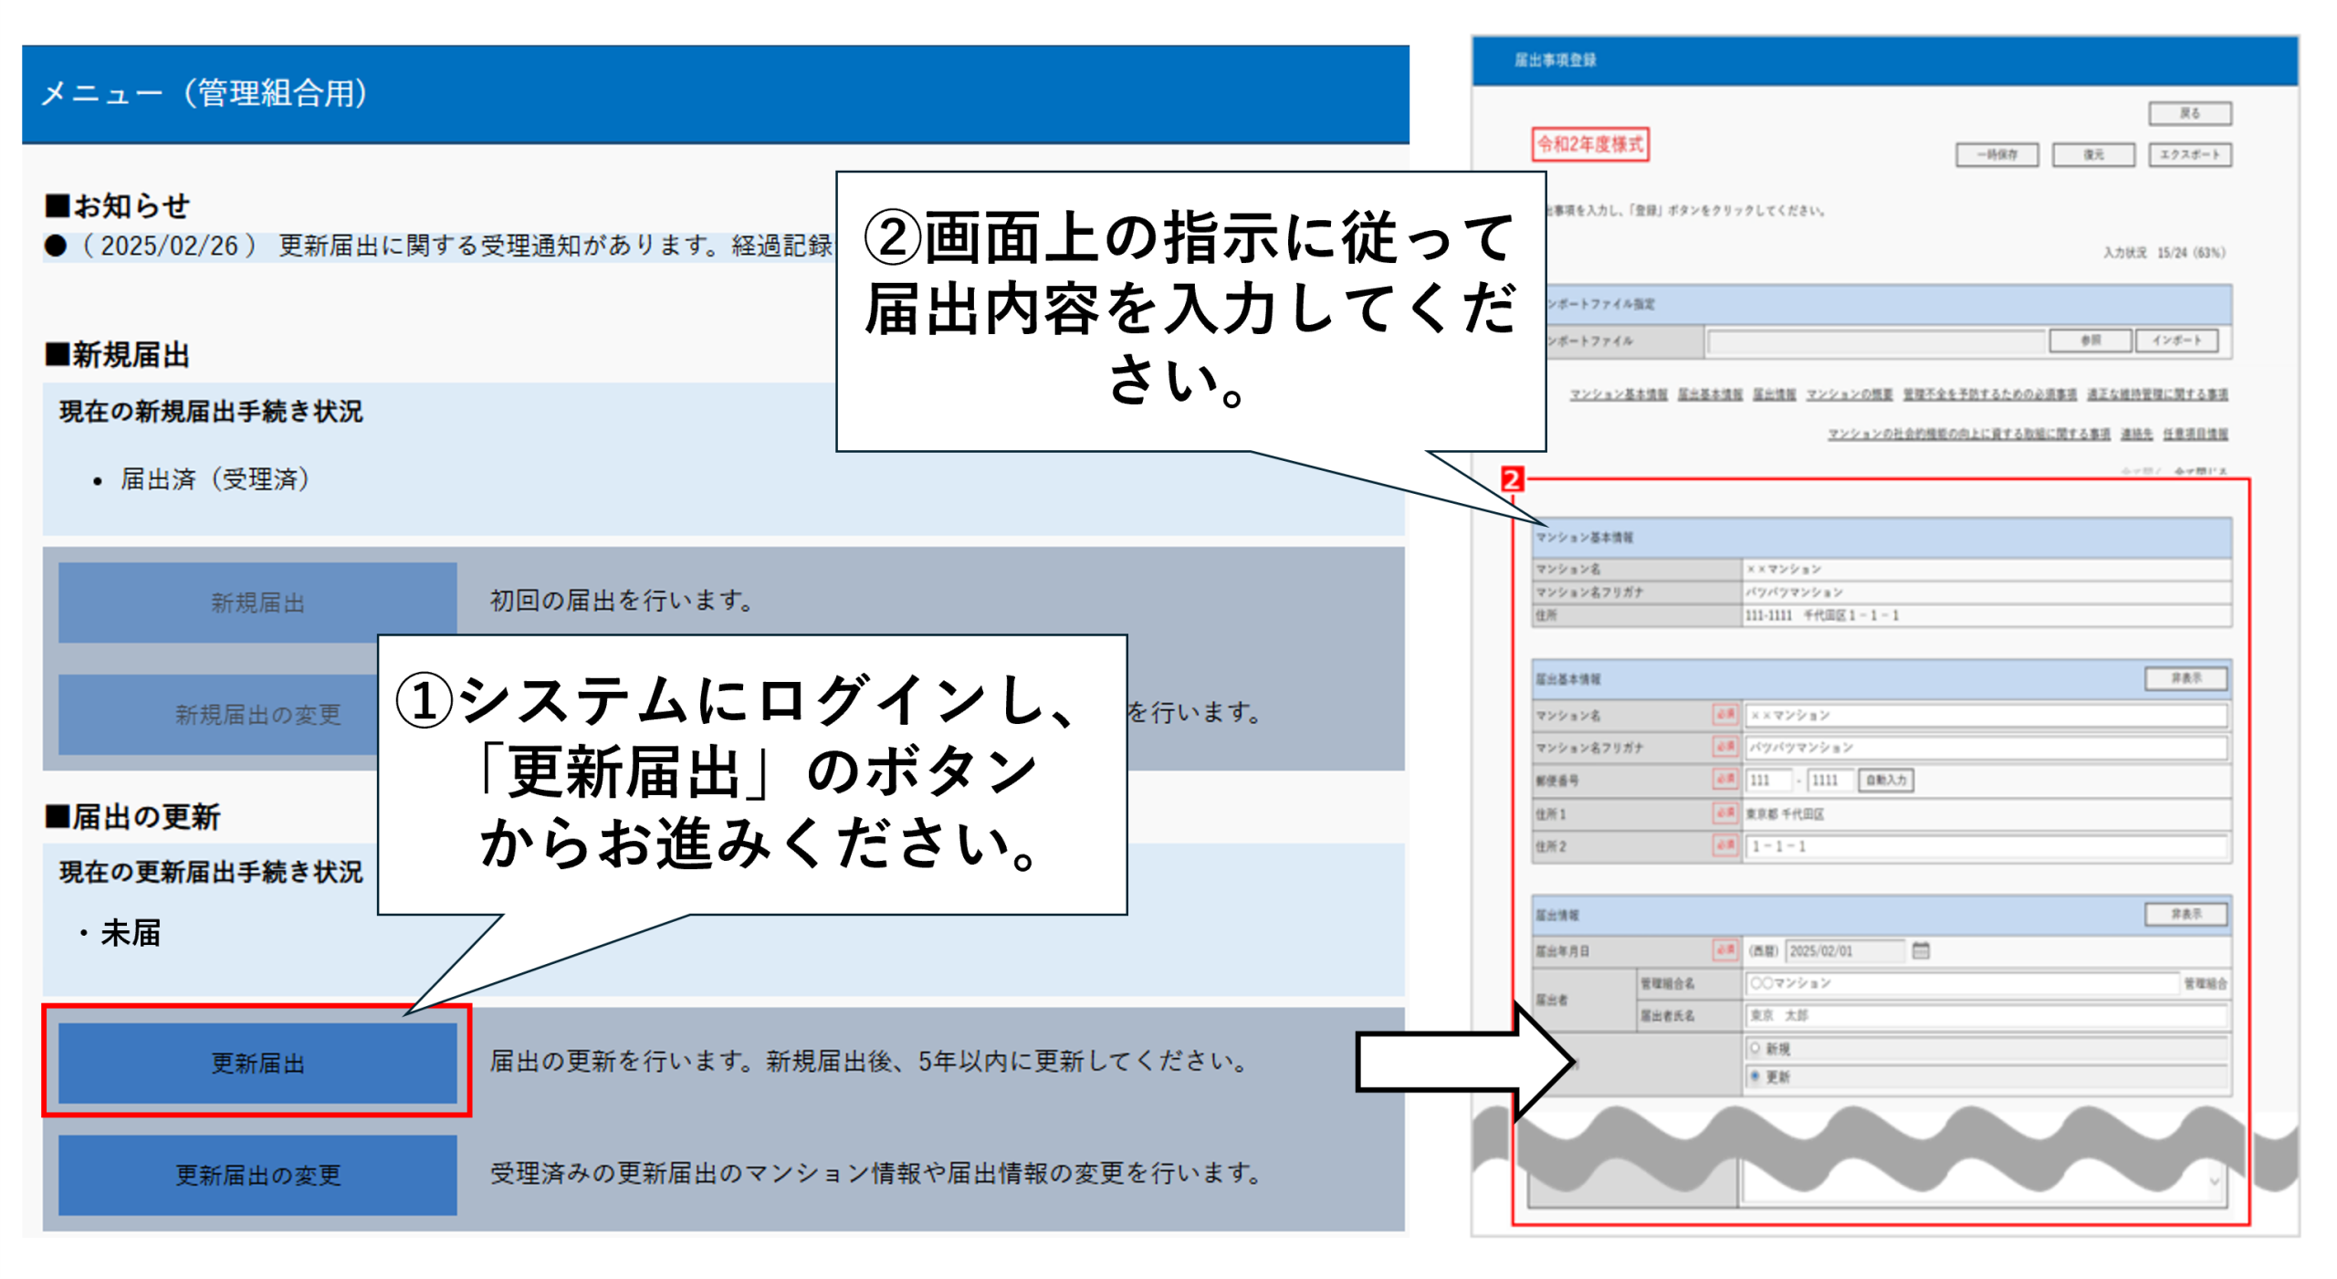This screenshot has width=2337, height=1279.
Task: Jump to マンション基本情報 anchor link
Action: coord(1618,394)
